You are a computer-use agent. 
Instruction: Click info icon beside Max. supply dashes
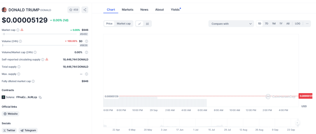tap(86, 74)
